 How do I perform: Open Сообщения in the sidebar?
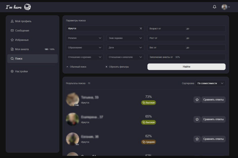click(32, 31)
